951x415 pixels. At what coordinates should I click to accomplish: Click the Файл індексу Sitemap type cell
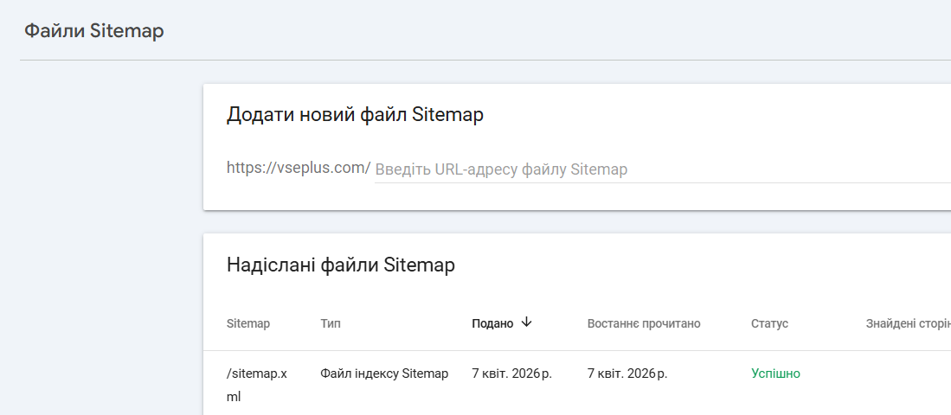click(384, 373)
